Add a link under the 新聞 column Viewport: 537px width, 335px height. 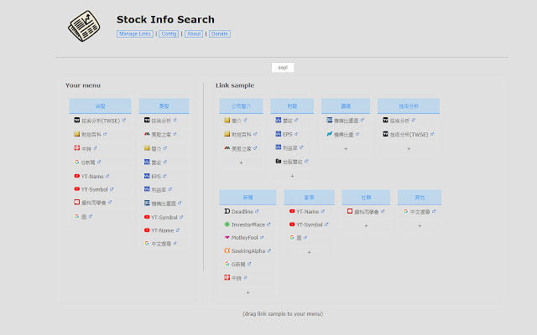248,292
